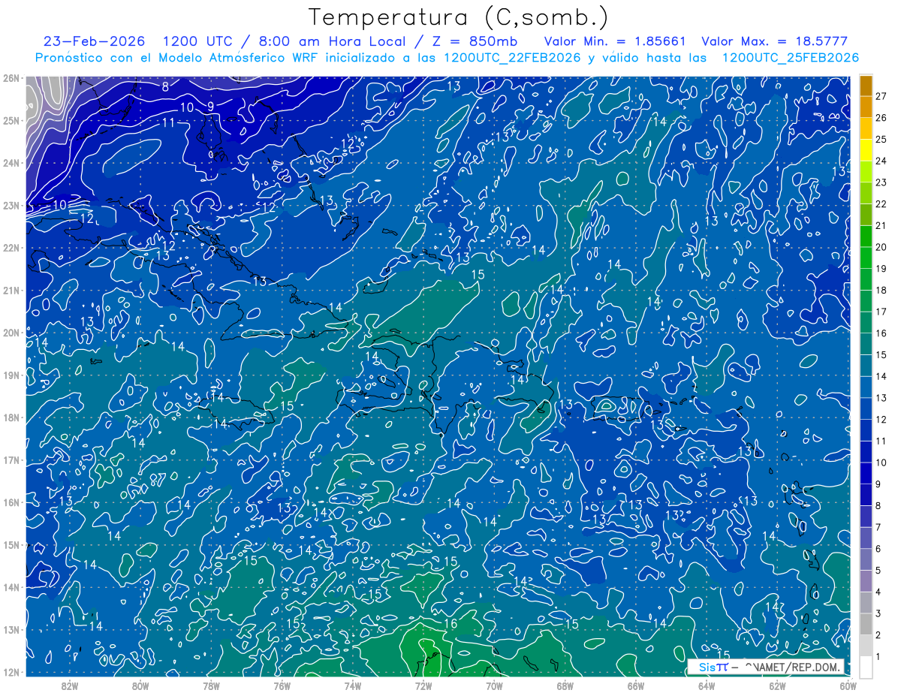Click the bright yellow swatch between 24 and 25

point(866,150)
